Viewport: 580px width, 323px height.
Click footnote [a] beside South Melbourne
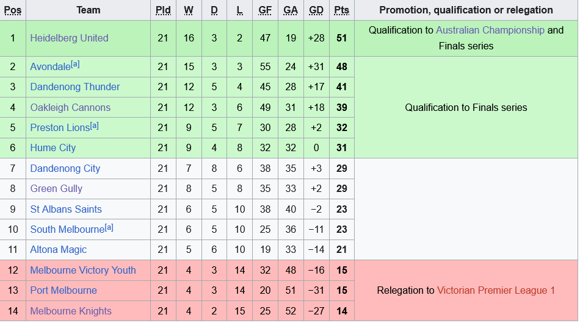click(x=109, y=227)
